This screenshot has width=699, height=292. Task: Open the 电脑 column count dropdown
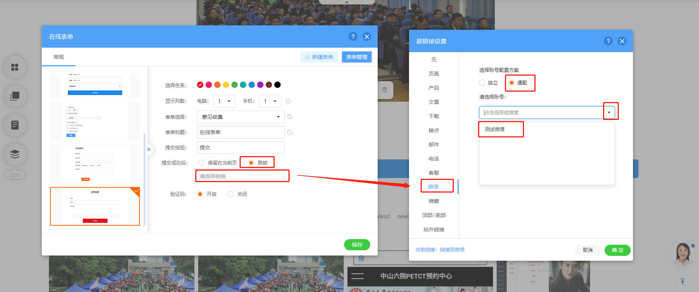click(224, 101)
